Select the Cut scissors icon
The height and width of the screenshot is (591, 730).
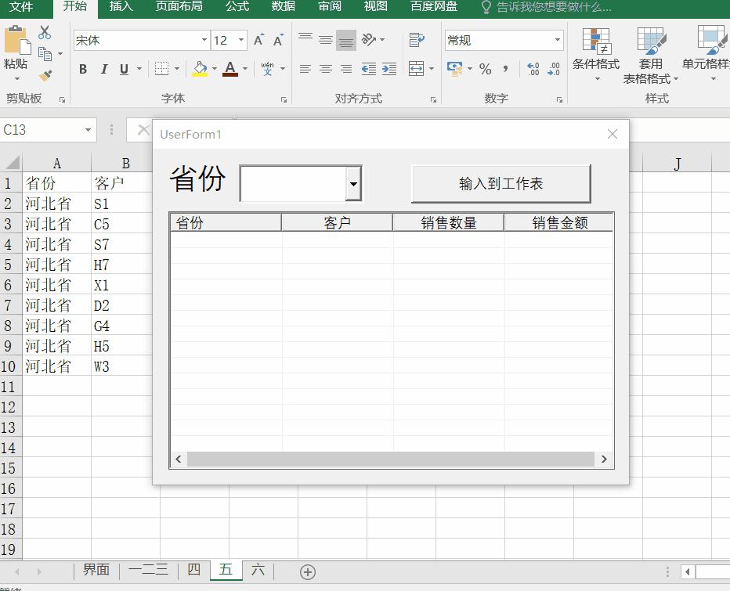coord(45,33)
